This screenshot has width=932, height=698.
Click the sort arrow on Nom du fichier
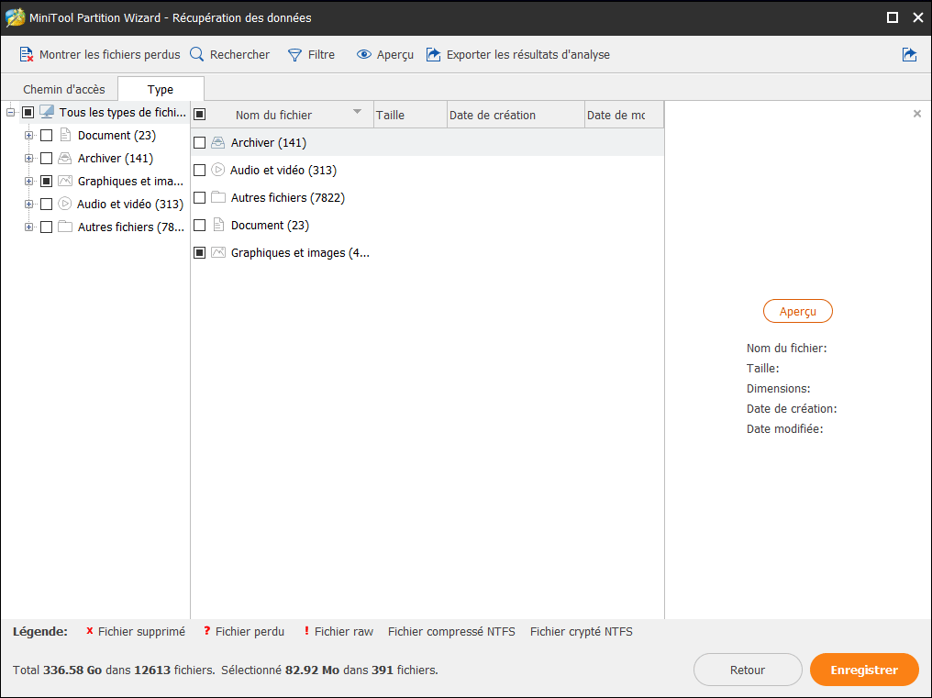(357, 112)
